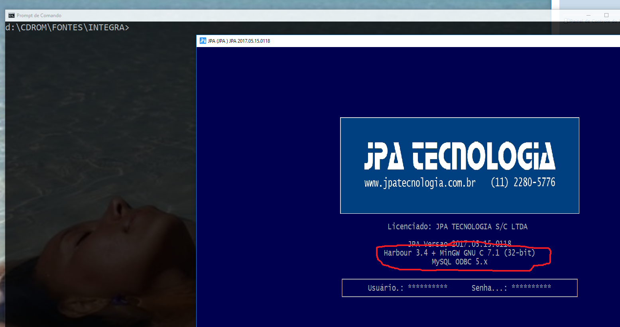
Task: Click the phone number (11) 2280-5776
Action: (x=523, y=182)
